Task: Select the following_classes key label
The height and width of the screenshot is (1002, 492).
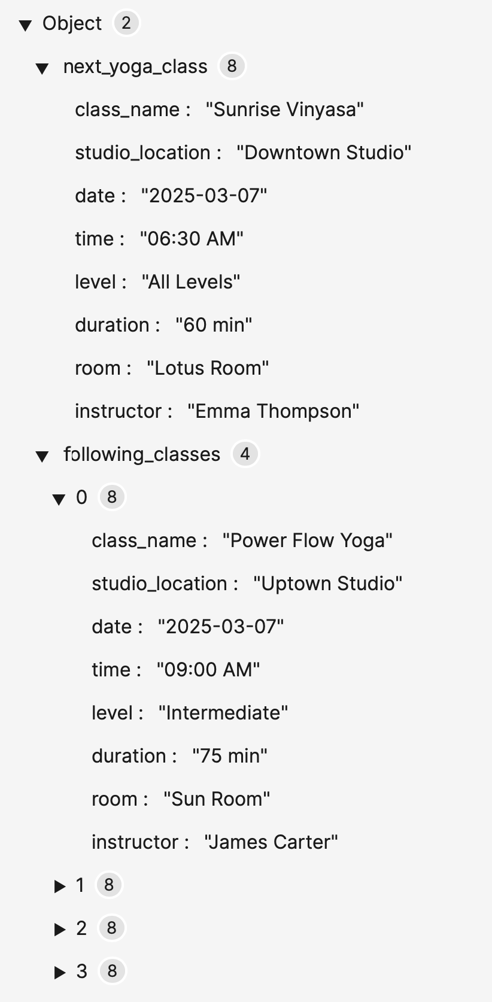Action: coord(142,454)
